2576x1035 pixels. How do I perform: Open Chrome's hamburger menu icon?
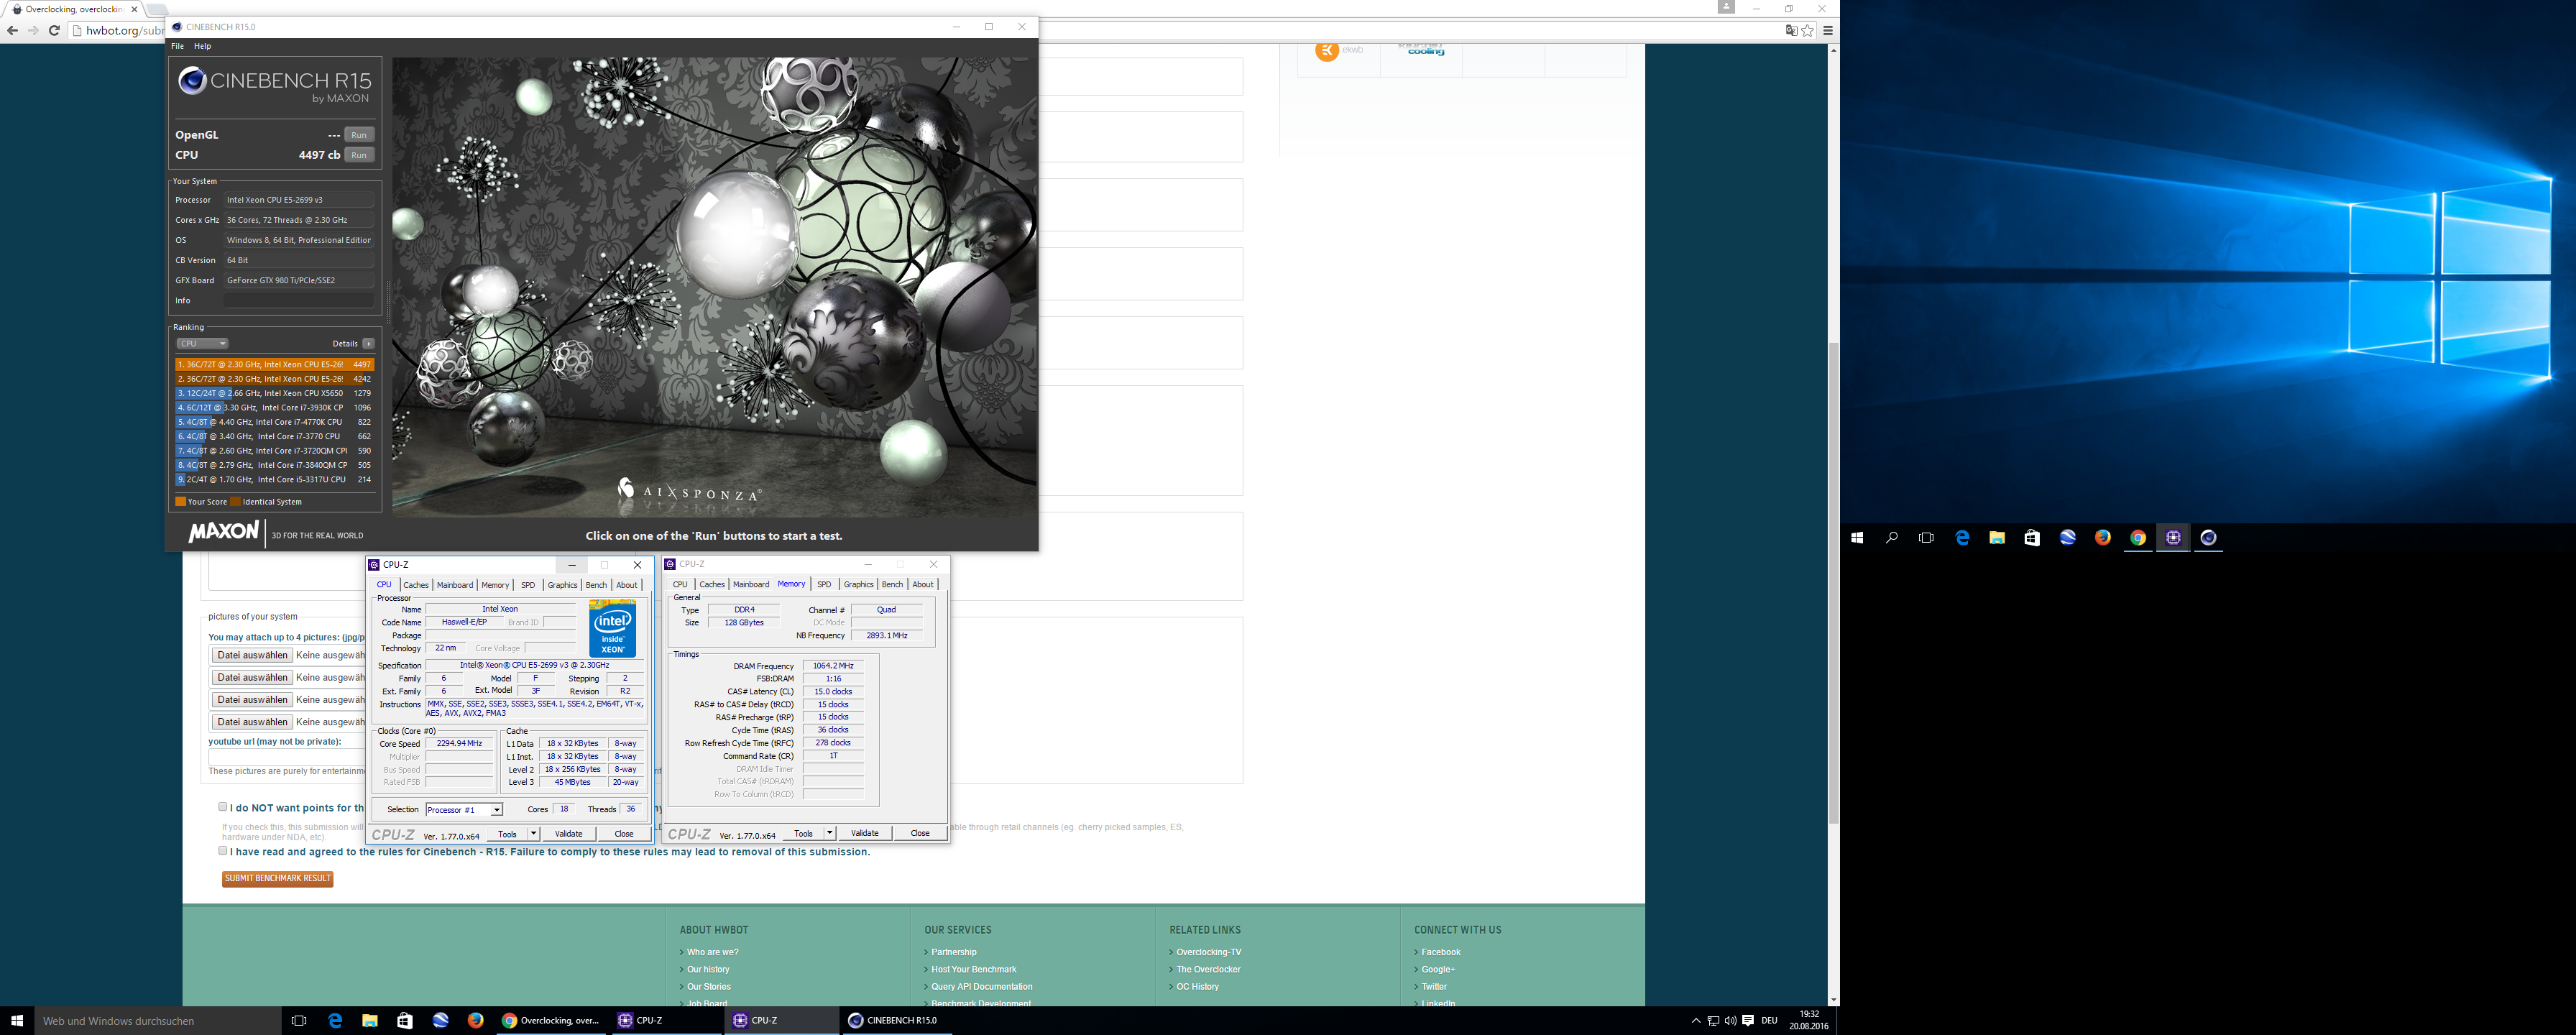pyautogui.click(x=1828, y=30)
